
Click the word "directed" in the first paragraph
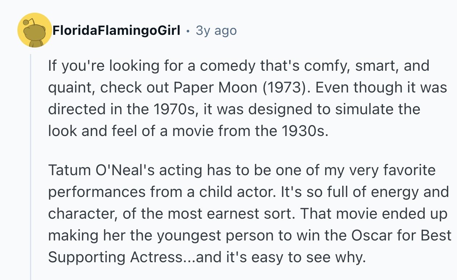(x=75, y=109)
